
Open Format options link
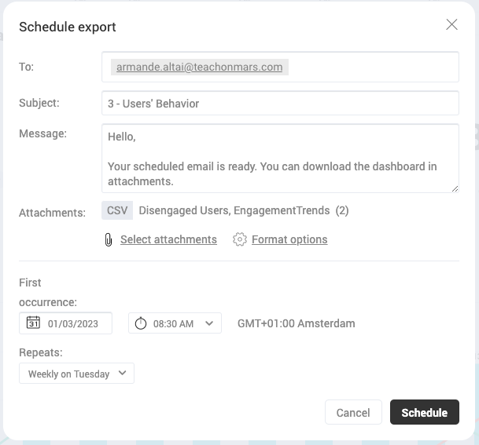coord(289,239)
